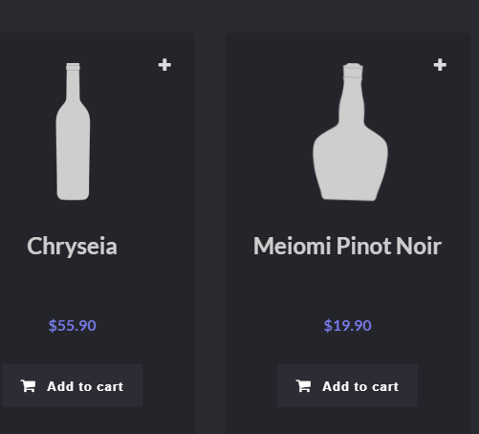Click the cart icon under Meiomi Pinot Noir

point(304,386)
